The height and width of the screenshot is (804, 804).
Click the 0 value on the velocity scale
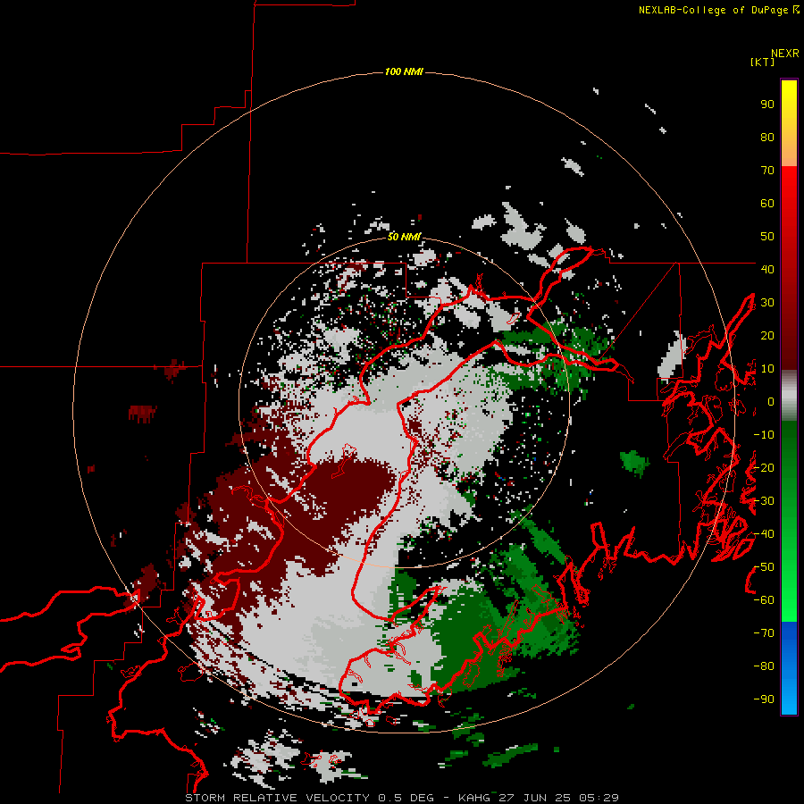tap(771, 401)
